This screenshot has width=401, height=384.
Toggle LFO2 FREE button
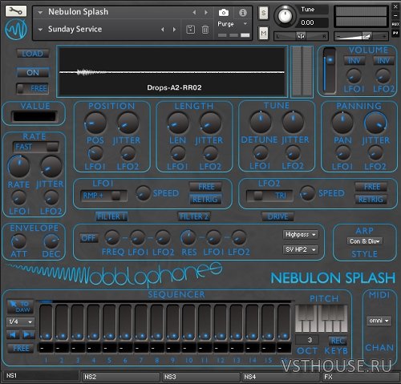click(371, 187)
